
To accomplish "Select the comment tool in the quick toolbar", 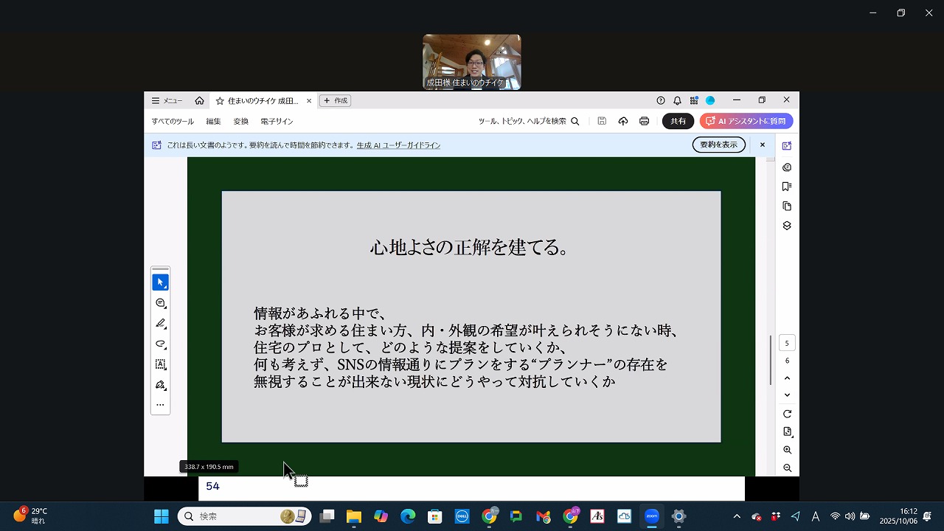I will (160, 303).
